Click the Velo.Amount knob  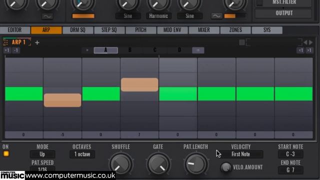coord(225,167)
